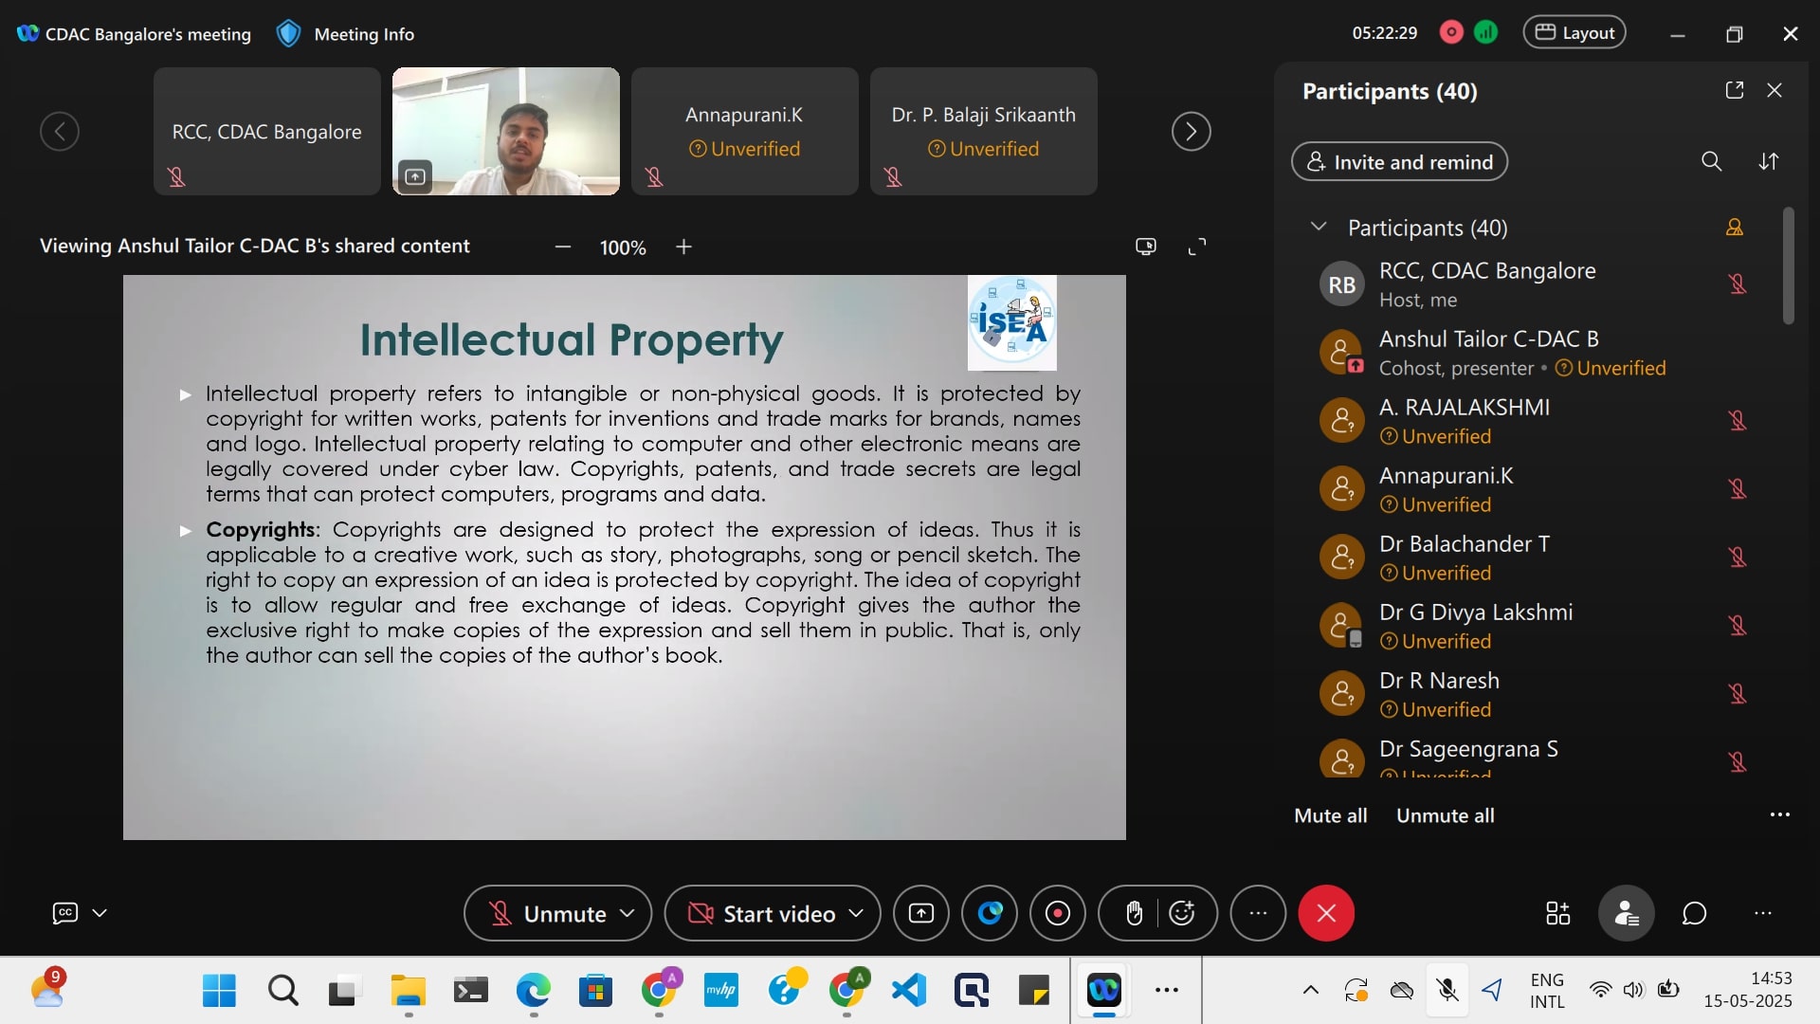
Task: Collapse the Participants (40) list
Action: tap(1318, 227)
